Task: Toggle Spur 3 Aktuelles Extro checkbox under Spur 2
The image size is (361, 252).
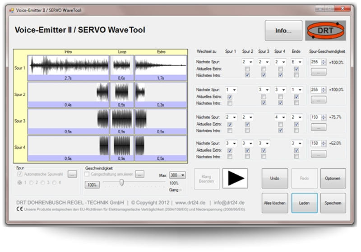Action: tap(247, 124)
